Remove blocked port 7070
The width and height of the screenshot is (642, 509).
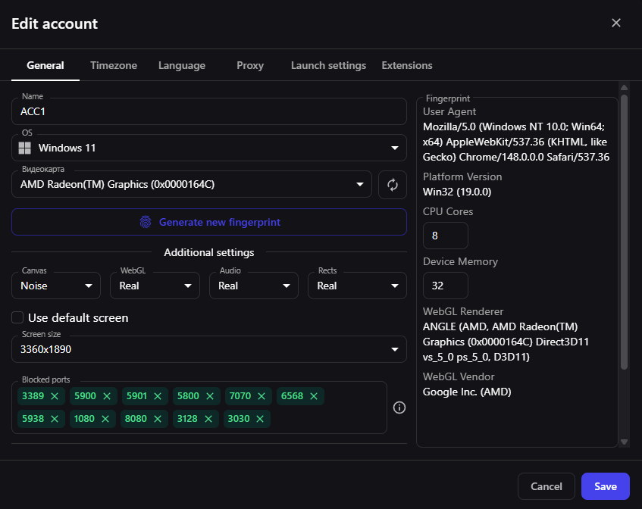click(261, 396)
